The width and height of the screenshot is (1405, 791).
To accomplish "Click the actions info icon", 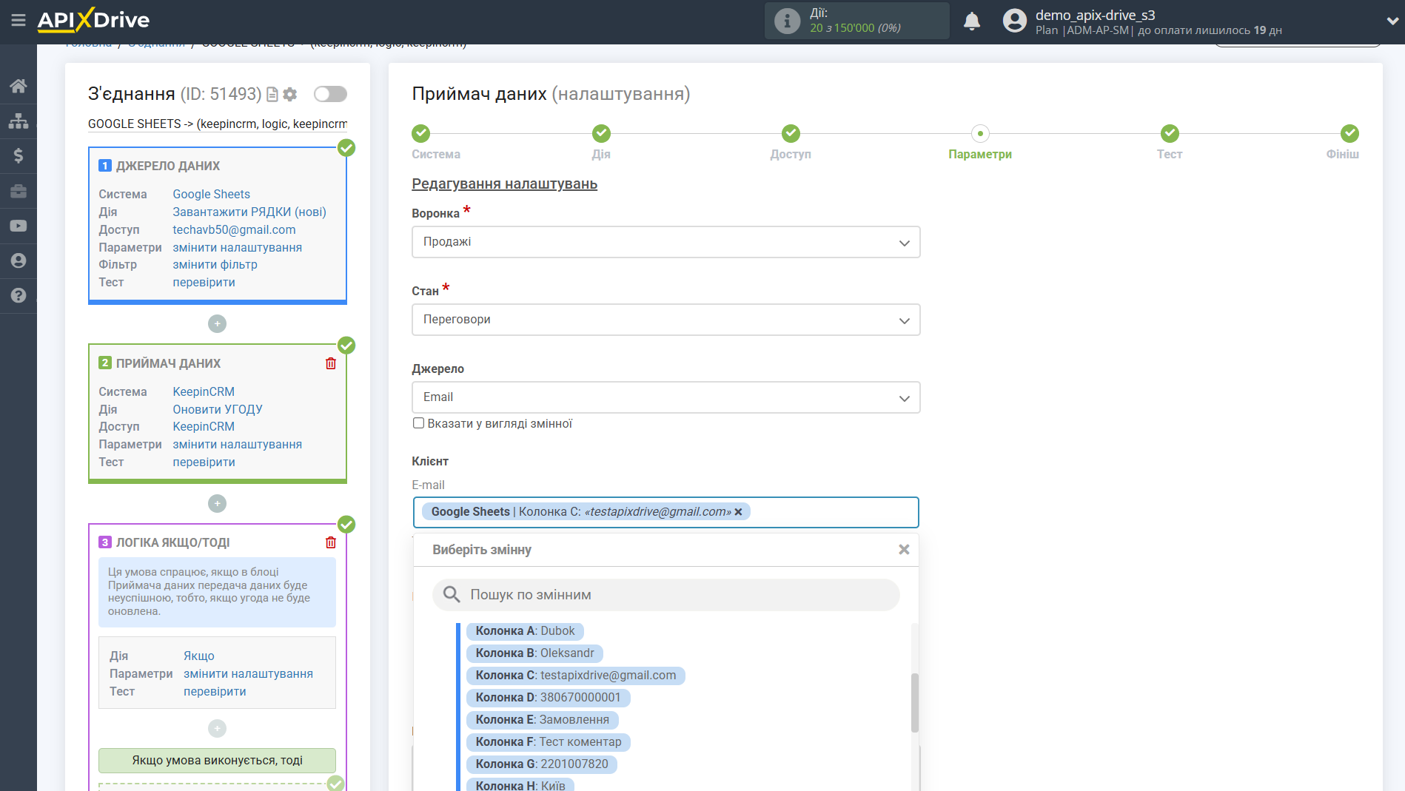I will pyautogui.click(x=787, y=21).
